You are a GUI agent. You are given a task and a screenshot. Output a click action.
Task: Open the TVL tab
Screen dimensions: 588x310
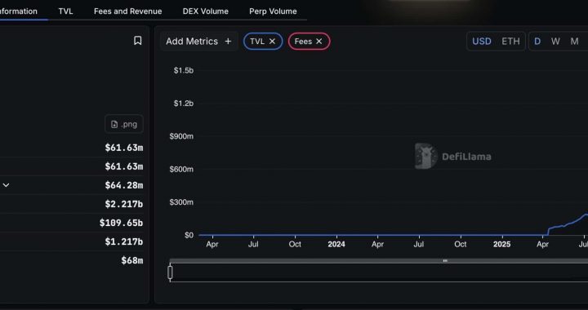pos(65,11)
